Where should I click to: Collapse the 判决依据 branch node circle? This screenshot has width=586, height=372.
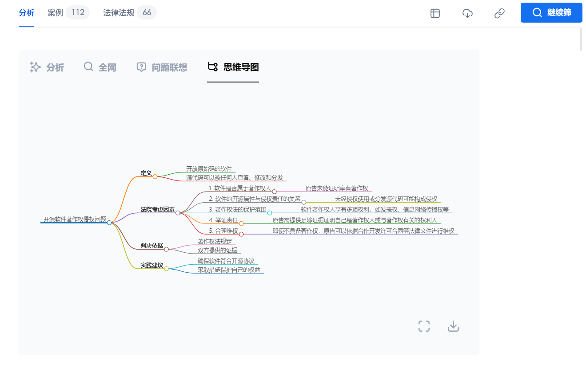click(x=167, y=249)
